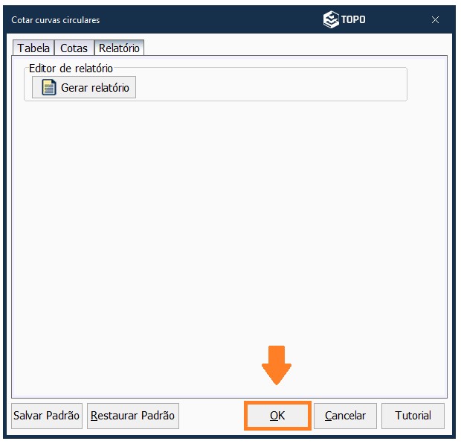
Task: Click the Salvar Padrão button
Action: [47, 416]
